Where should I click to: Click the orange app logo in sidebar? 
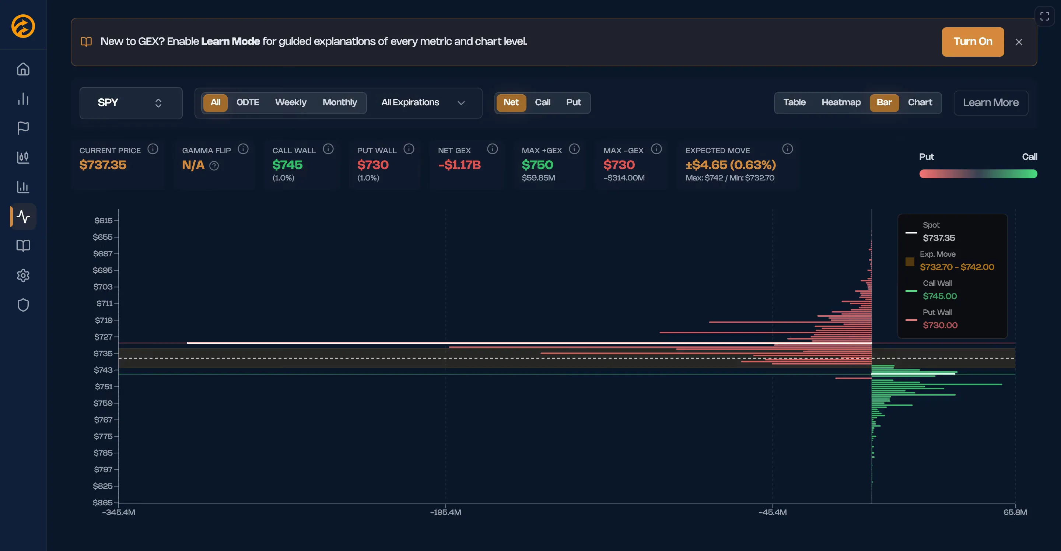point(23,26)
